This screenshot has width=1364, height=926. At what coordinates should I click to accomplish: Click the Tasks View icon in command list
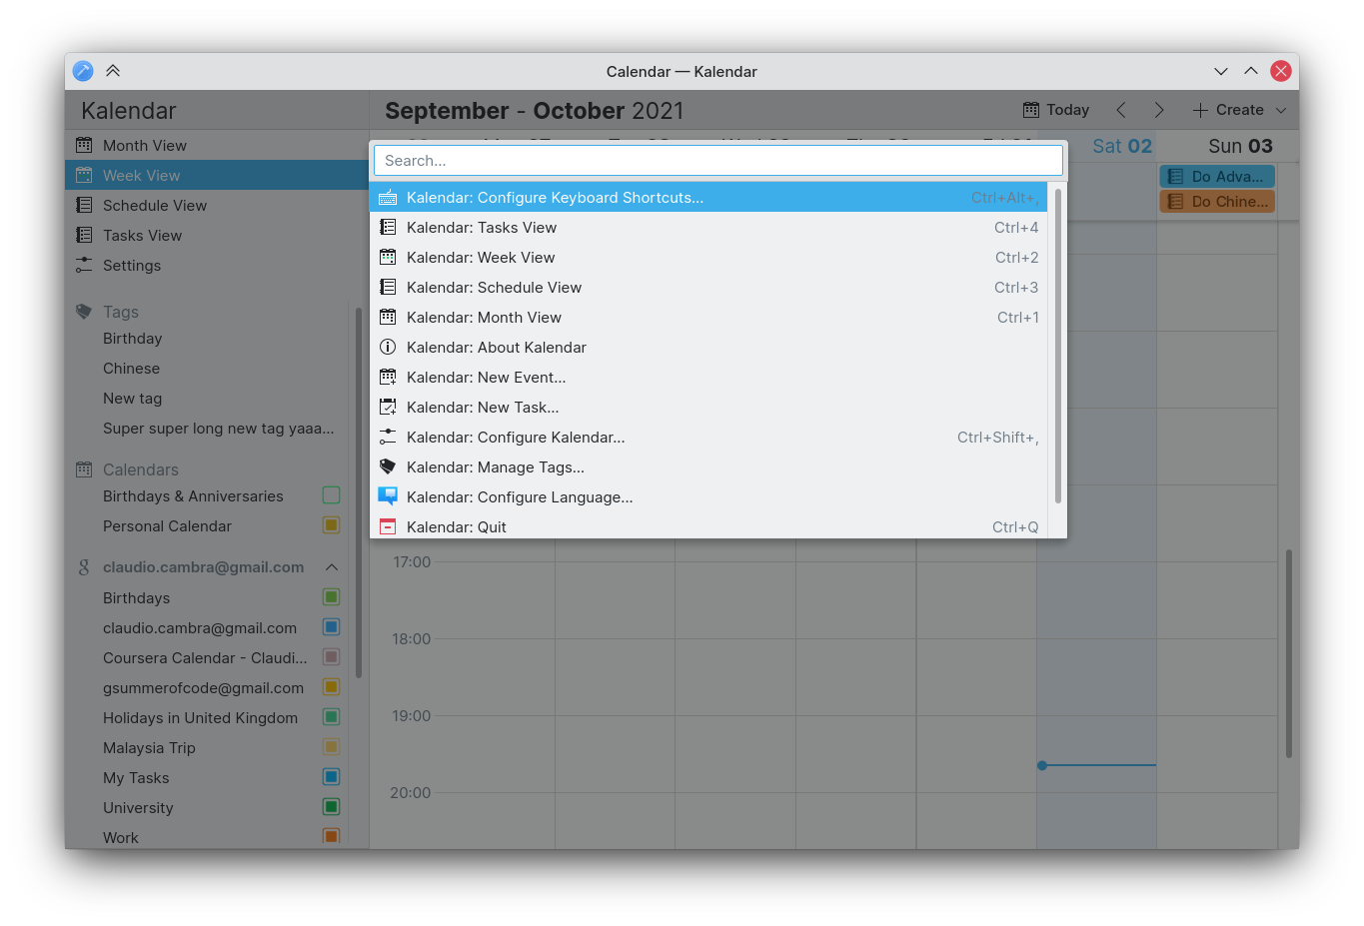tap(388, 228)
